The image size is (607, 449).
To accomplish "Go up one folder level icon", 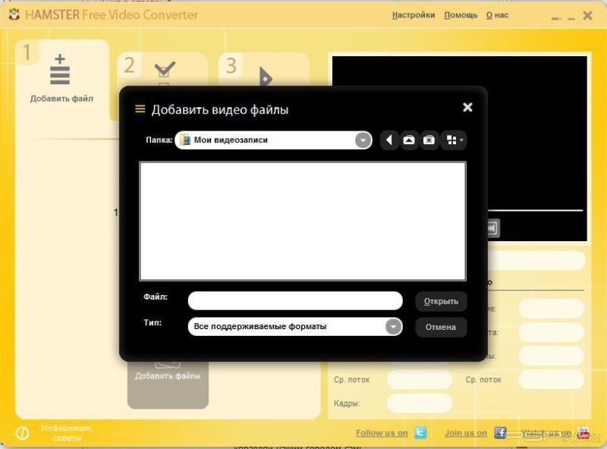I will click(410, 140).
